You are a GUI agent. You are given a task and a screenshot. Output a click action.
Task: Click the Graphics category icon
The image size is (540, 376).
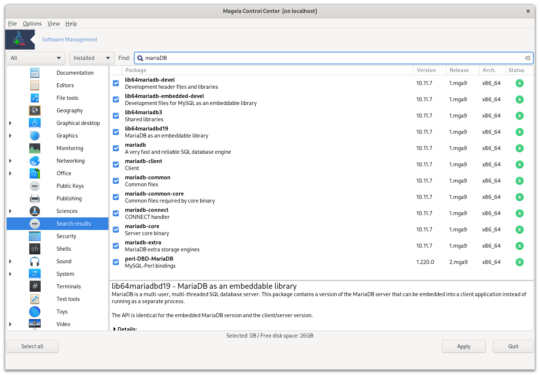pyautogui.click(x=35, y=136)
